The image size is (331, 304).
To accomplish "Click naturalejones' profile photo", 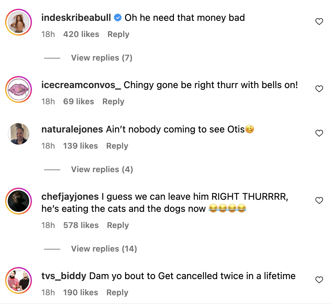I will point(19,134).
